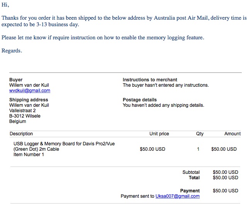Click the 'Instructions to merchant' heading
The image size is (251, 207).
150,80
